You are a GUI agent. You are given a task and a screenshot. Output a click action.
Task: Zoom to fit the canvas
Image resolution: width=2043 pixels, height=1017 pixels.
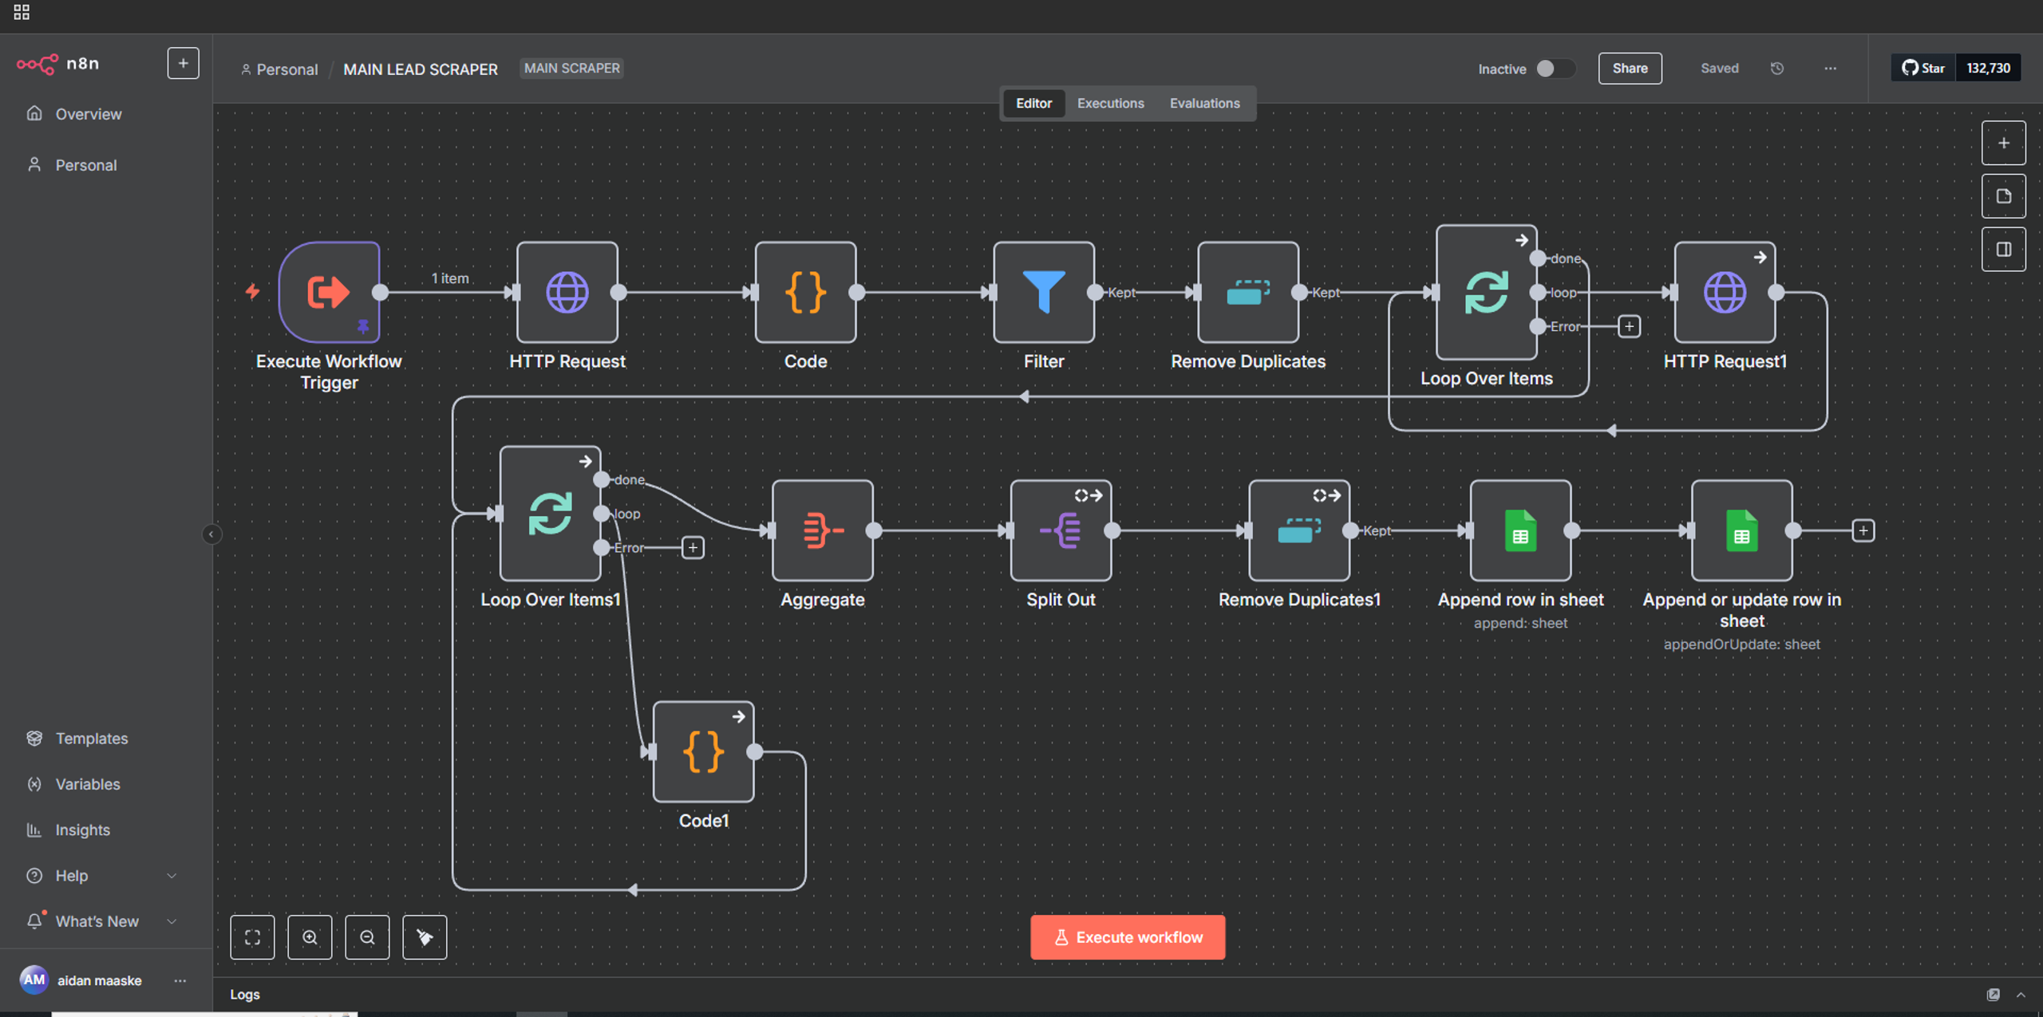point(252,937)
